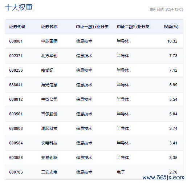Click 半导体 in the 寒武纪 row
Viewport: 187px width, 183px height.
point(123,70)
